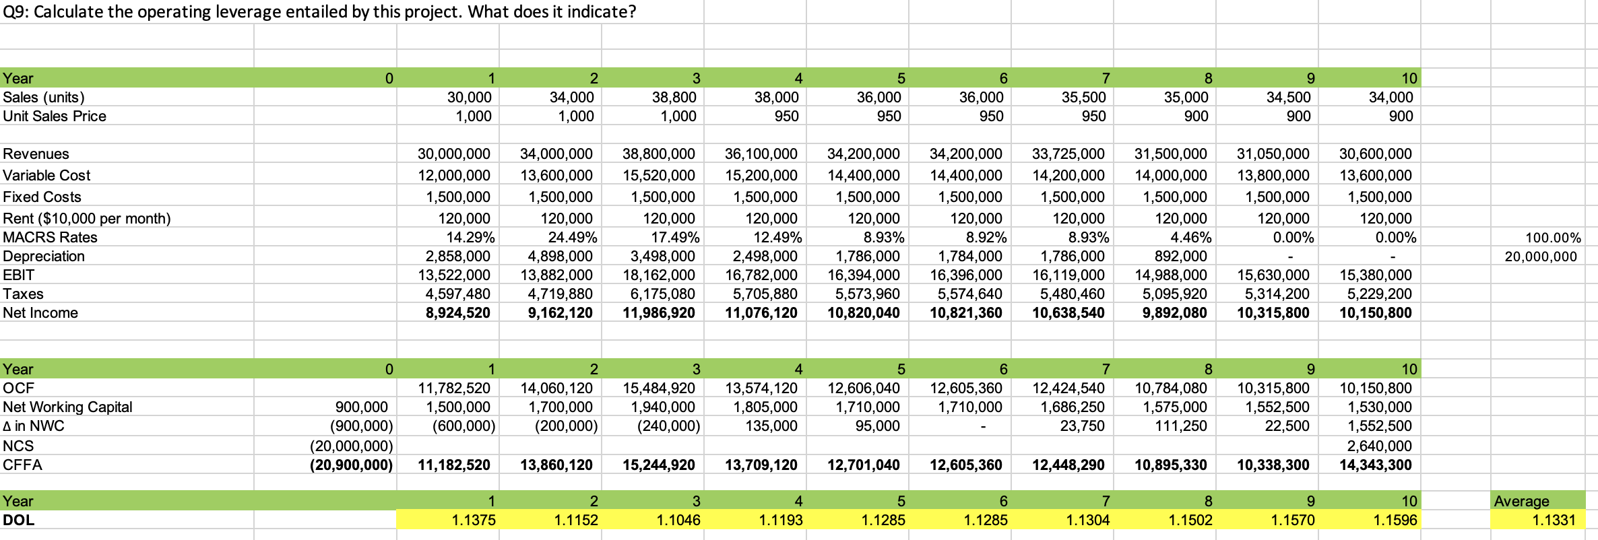
Task: Click EBIT cell 13,522,000
Action: (454, 275)
